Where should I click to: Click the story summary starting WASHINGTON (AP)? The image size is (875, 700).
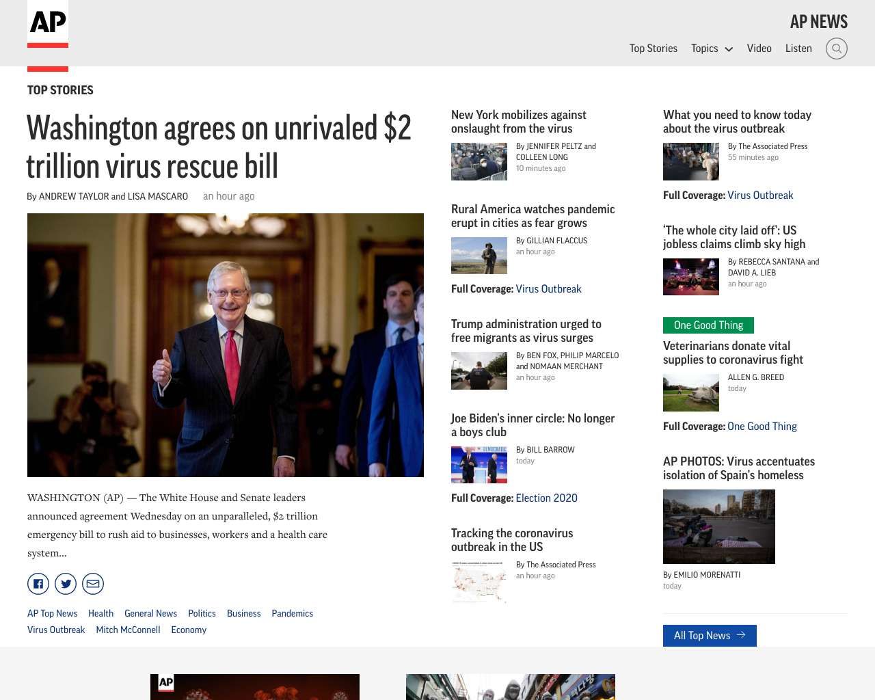(178, 525)
